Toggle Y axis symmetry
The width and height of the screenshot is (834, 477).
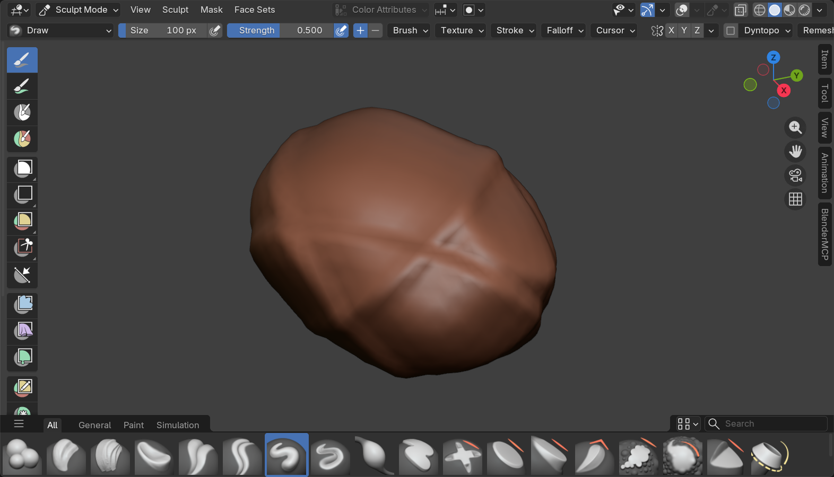coord(684,31)
